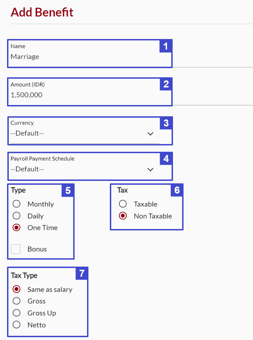
Task: Choose the Taxable radio option
Action: tap(123, 204)
